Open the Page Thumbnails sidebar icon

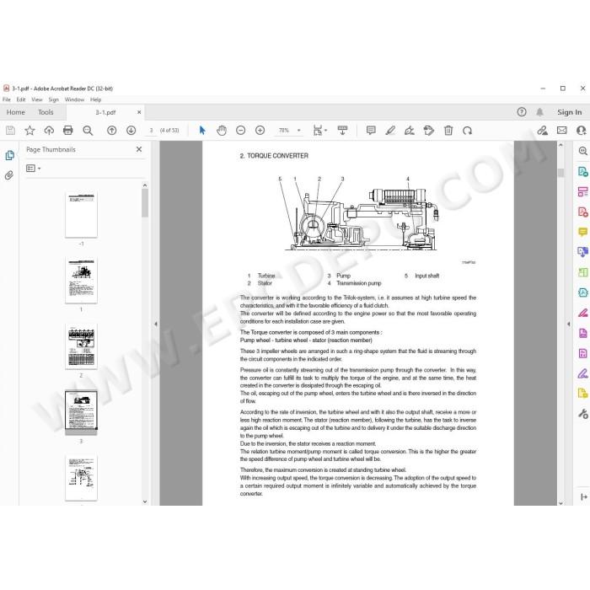pyautogui.click(x=10, y=155)
